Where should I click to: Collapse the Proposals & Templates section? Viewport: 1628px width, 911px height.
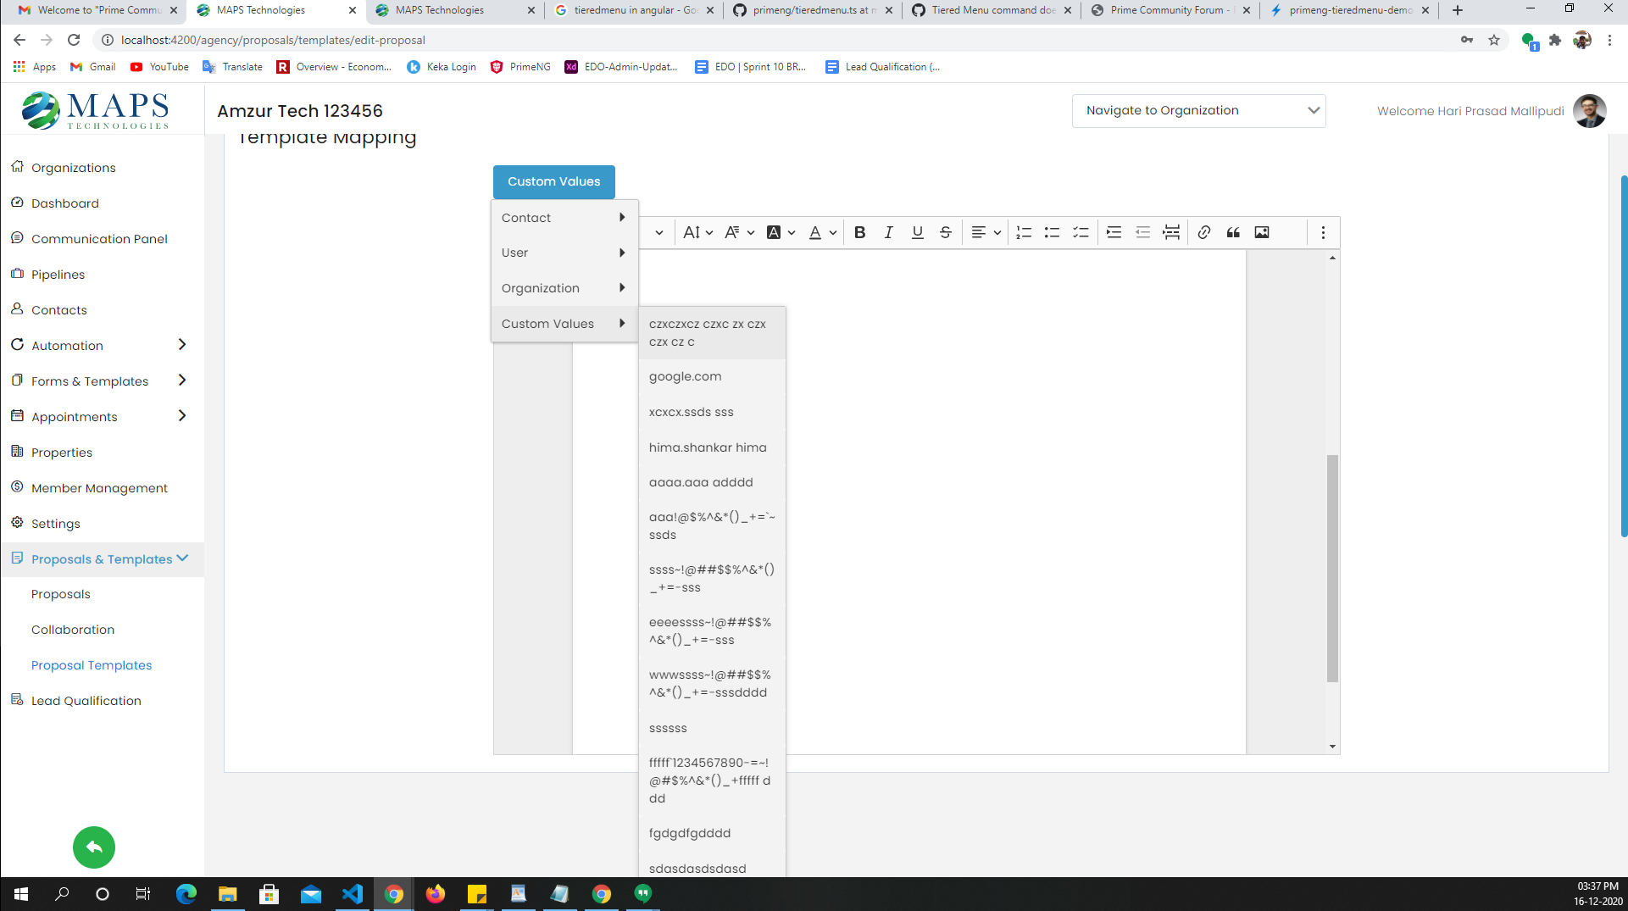pos(102,558)
